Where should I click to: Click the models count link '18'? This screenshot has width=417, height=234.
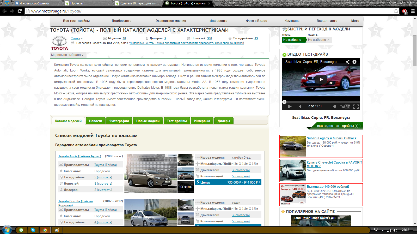[x=124, y=38]
